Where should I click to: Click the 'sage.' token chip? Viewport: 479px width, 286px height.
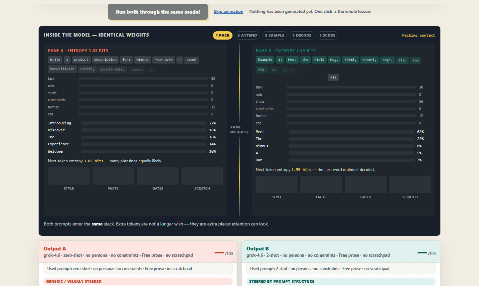point(387,60)
